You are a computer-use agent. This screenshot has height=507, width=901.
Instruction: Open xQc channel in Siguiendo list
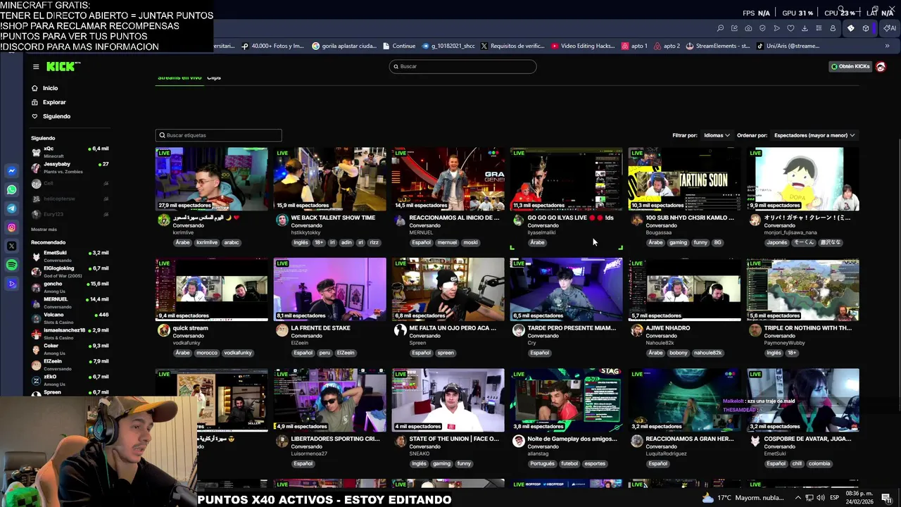pos(70,151)
